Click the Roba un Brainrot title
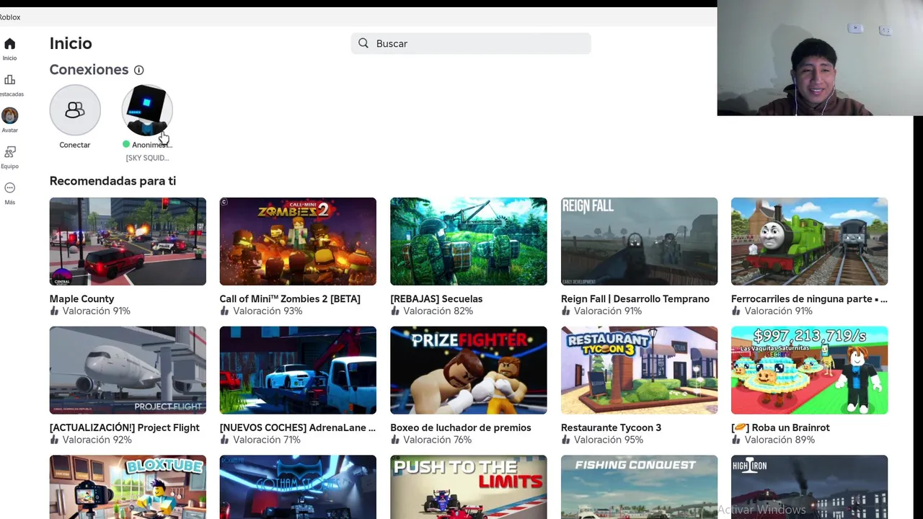Viewport: 923px width, 519px height. click(780, 427)
